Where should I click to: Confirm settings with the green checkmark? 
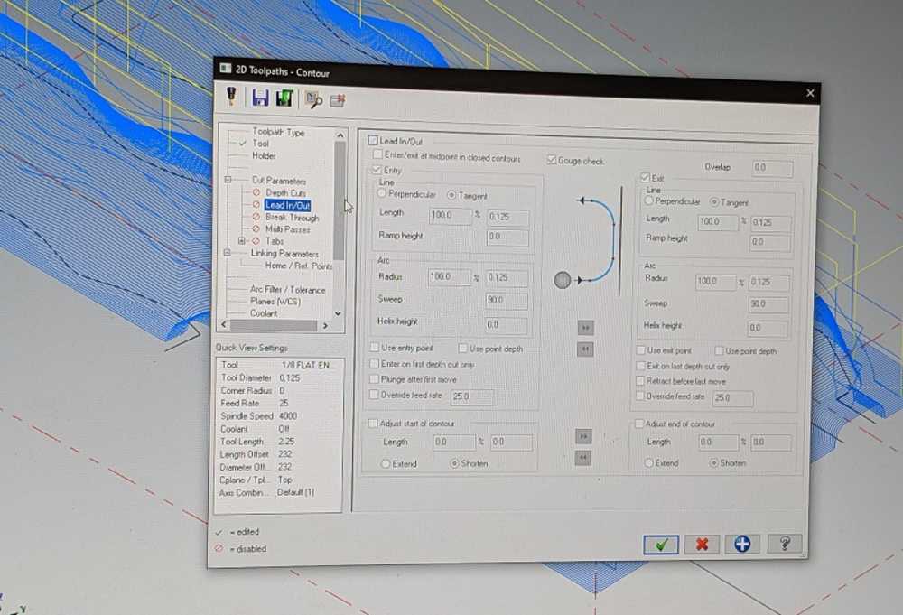(661, 544)
